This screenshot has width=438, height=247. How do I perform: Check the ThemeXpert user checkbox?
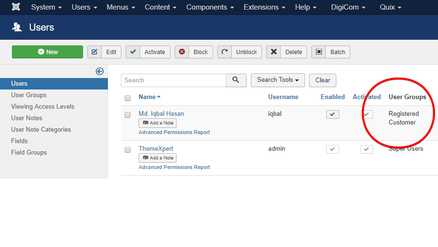128,150
